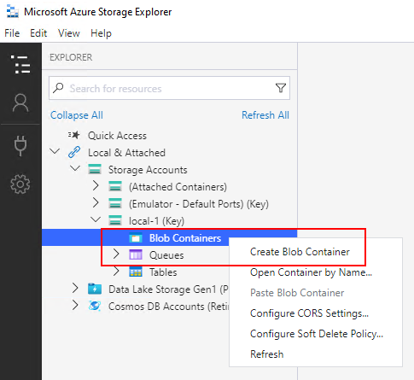
Task: Click the EXPLORER panel heading
Action: (71, 57)
